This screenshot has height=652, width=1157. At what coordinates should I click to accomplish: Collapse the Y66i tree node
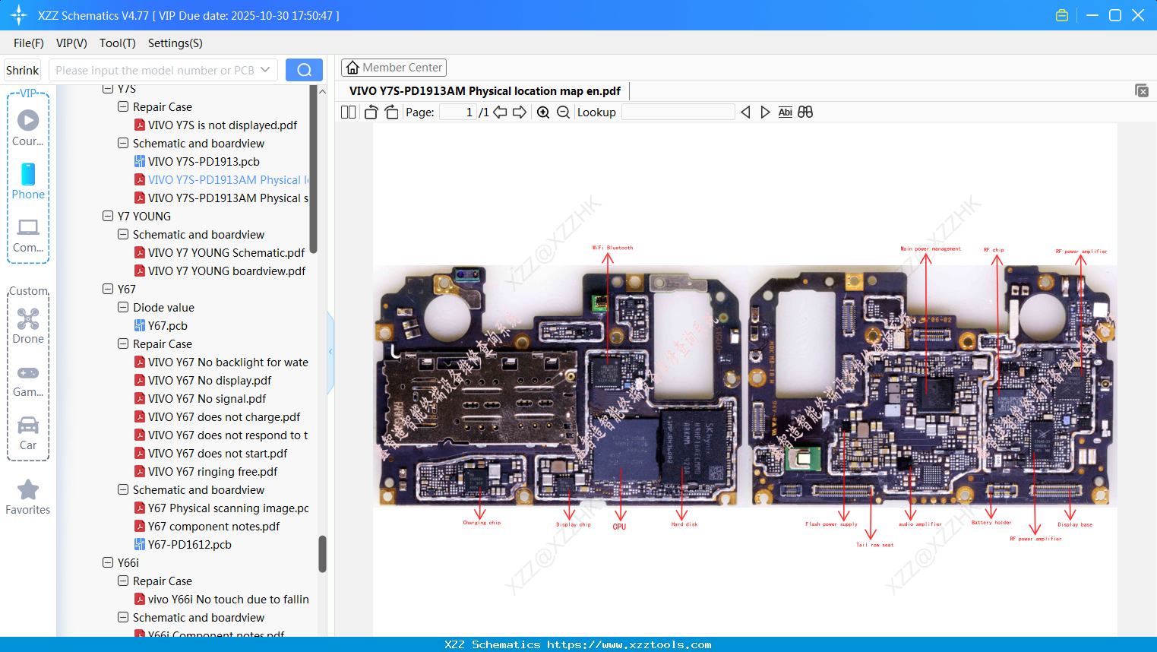(x=108, y=562)
